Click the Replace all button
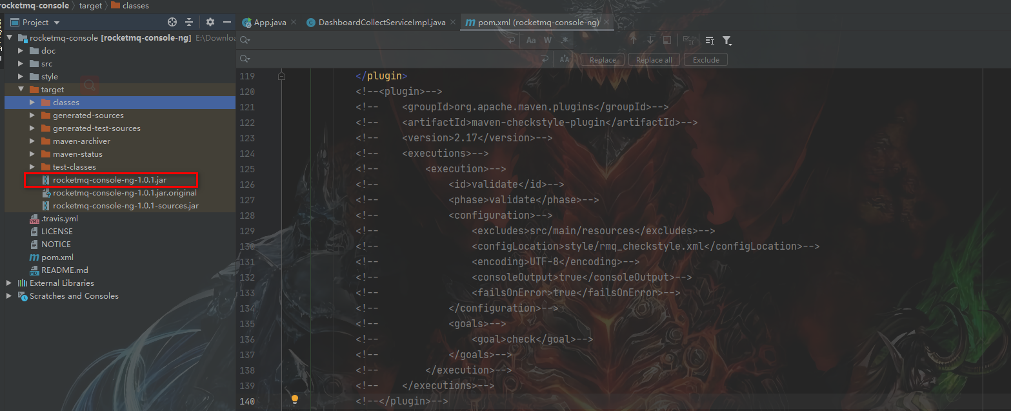Screen dimensions: 1011x411 (654, 59)
